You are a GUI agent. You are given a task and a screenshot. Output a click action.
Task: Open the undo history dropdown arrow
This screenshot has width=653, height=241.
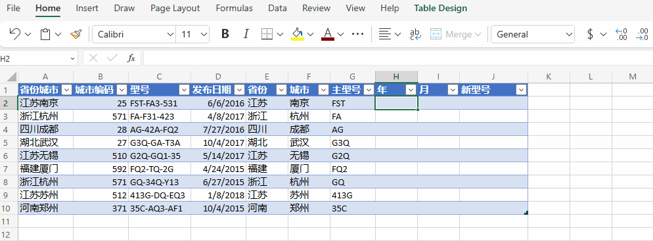[28, 34]
